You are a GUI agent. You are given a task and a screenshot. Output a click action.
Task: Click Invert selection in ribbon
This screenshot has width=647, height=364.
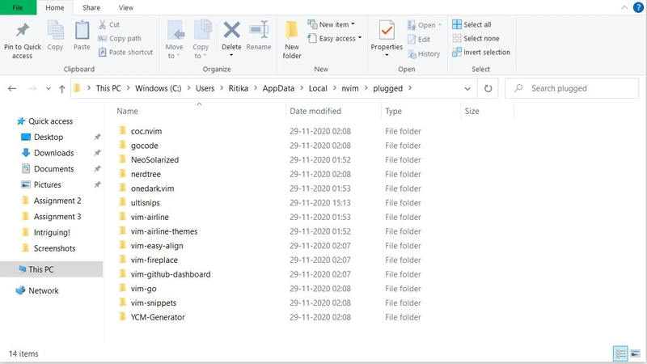coord(481,52)
